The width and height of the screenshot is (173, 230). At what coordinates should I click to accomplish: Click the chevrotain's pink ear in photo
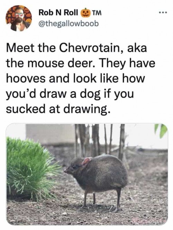pos(86,161)
